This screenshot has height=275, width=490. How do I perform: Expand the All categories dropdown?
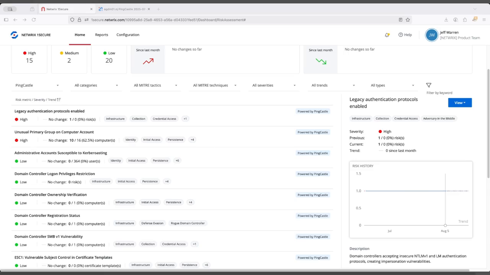96,86
